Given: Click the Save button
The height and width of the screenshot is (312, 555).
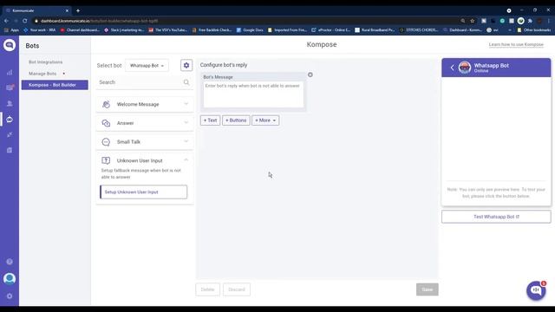Looking at the screenshot, I should [x=428, y=289].
